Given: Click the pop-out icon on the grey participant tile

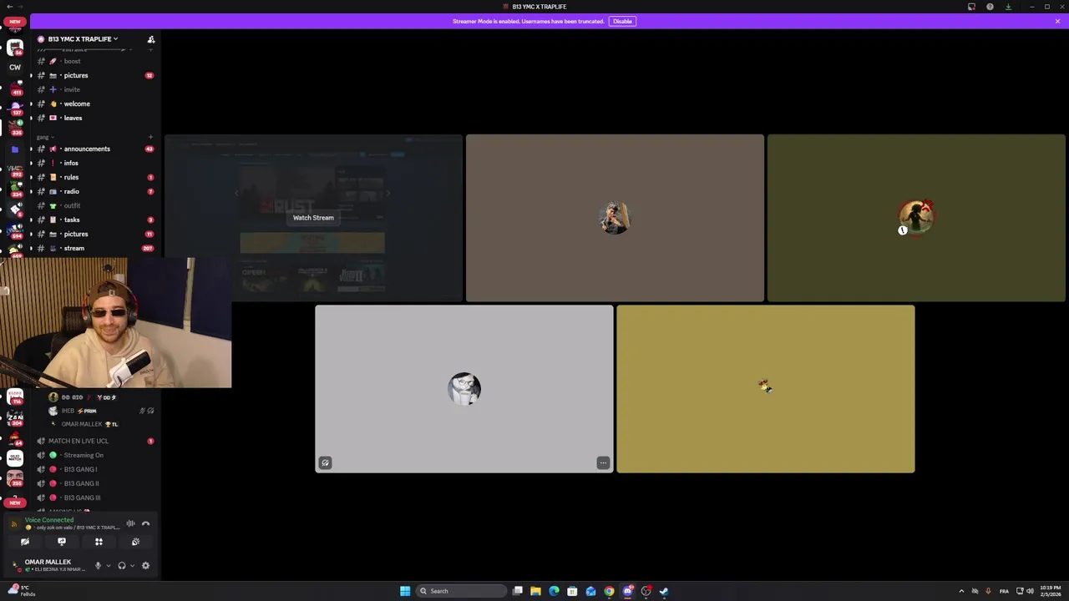Looking at the screenshot, I should coord(325,463).
